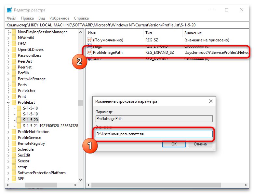Expand the Perflib tree node
This screenshot has width=254, height=194.
(x=8, y=73)
